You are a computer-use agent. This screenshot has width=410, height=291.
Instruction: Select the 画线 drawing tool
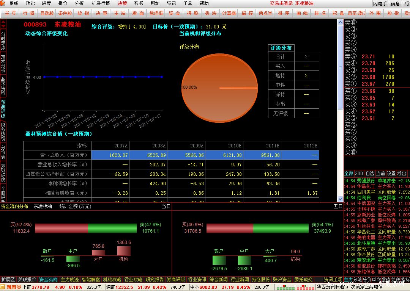coord(302,13)
